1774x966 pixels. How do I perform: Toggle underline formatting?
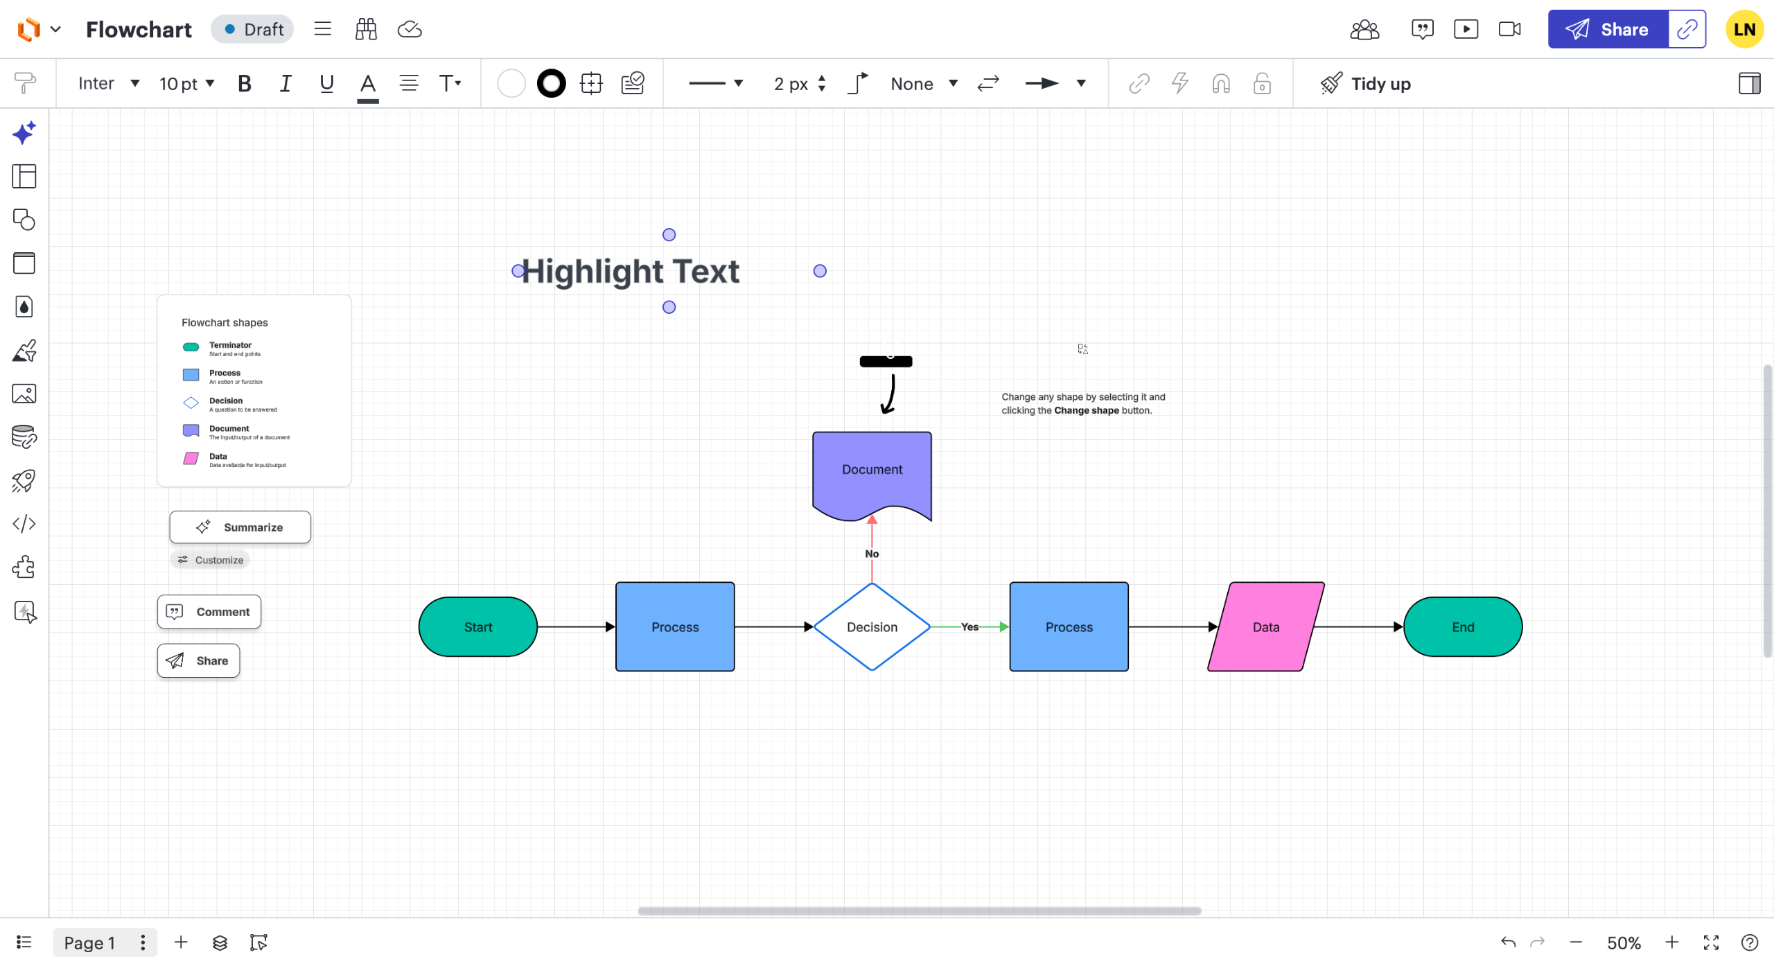coord(326,84)
